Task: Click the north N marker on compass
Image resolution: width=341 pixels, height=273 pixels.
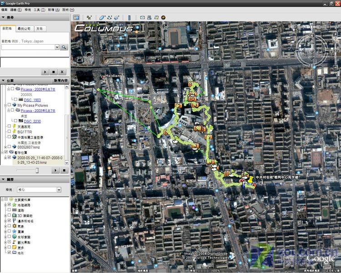Action: [x=312, y=35]
